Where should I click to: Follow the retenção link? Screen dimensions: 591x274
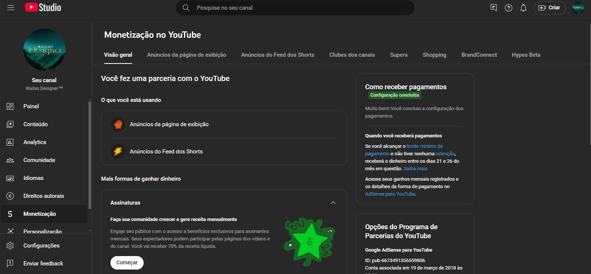click(445, 153)
